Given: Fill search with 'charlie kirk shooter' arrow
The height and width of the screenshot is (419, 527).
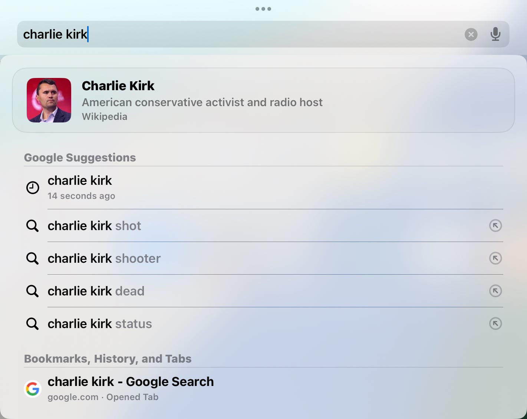Looking at the screenshot, I should point(495,258).
